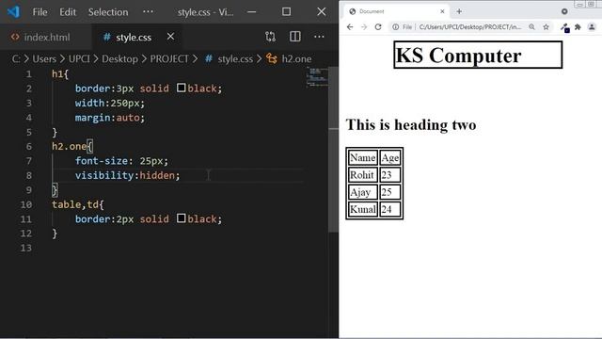The image size is (602, 339).
Task: Open the browser profile avatar
Action: point(592,27)
